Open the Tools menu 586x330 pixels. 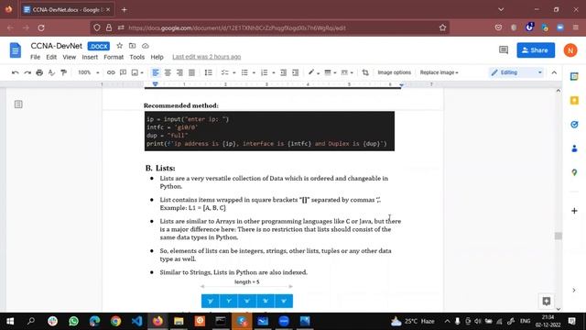point(136,57)
